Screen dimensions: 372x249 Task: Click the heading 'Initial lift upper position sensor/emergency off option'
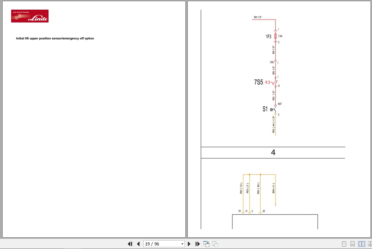coord(55,39)
